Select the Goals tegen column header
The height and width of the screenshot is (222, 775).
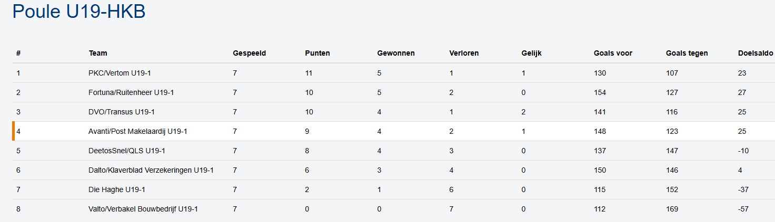687,53
